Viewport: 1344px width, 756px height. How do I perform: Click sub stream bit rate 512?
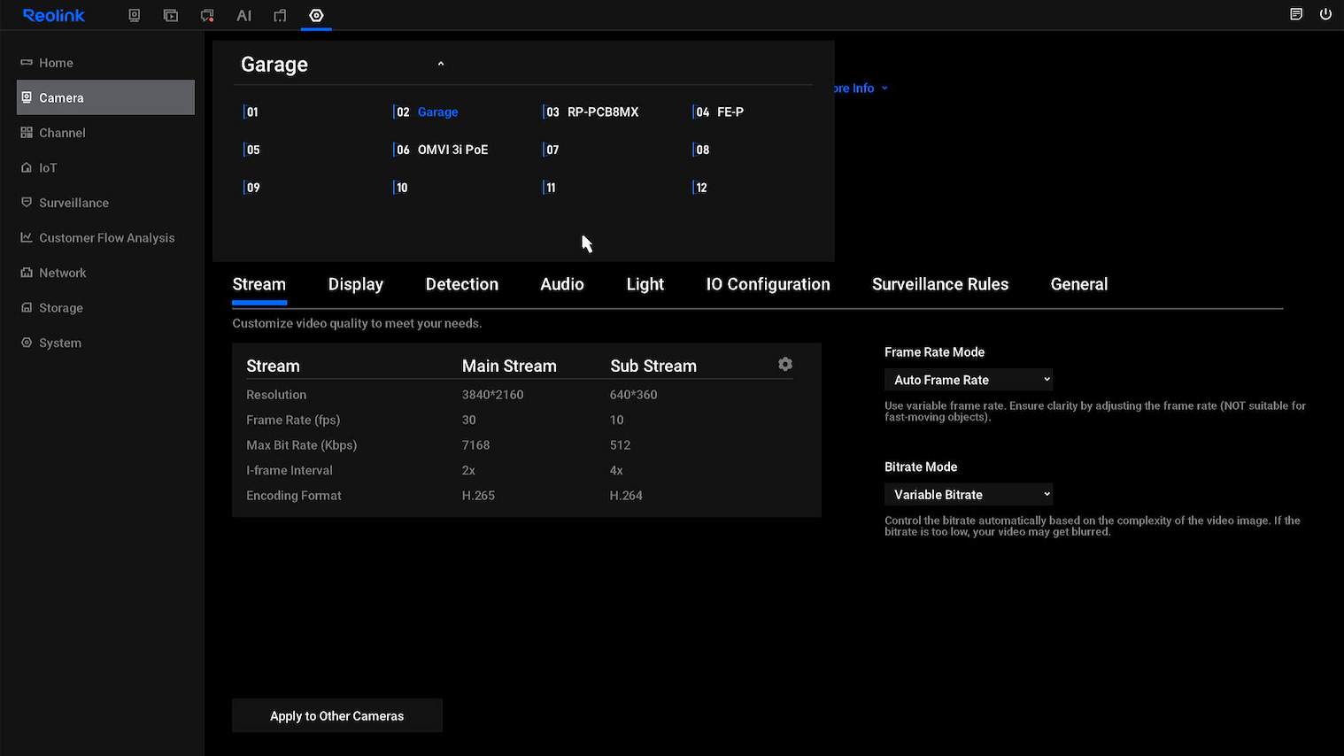620,445
